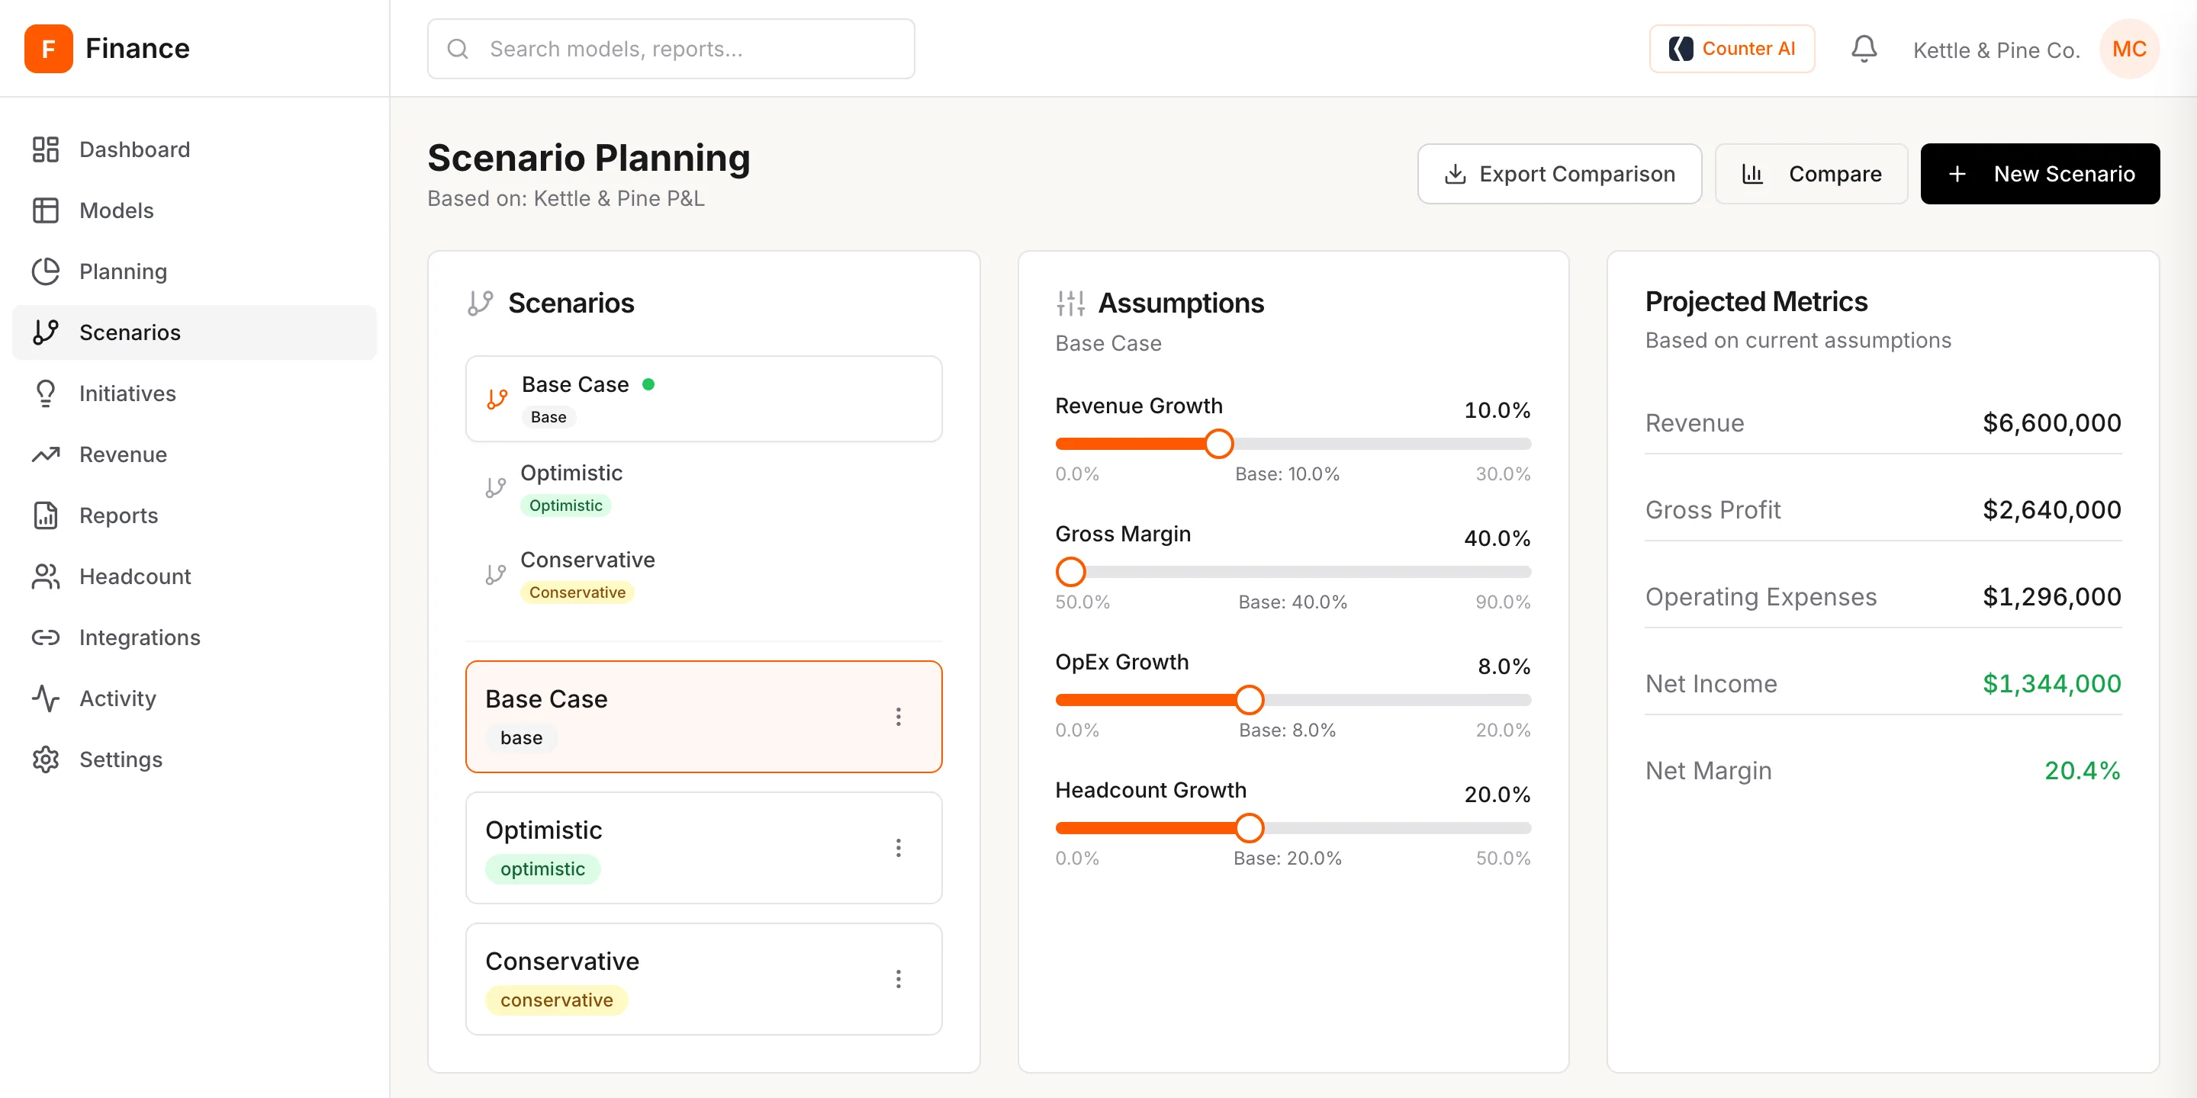2197x1098 pixels.
Task: Click the Finance logo icon
Action: (x=49, y=49)
